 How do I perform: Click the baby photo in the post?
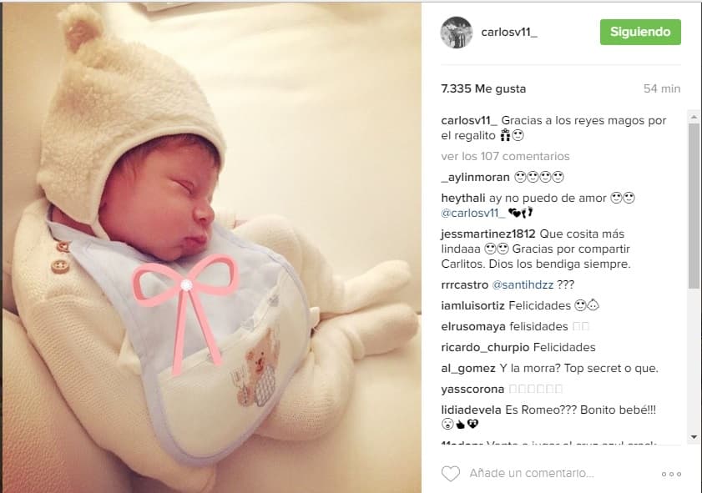pyautogui.click(x=211, y=248)
